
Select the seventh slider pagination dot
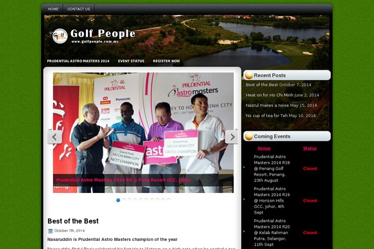(152, 200)
